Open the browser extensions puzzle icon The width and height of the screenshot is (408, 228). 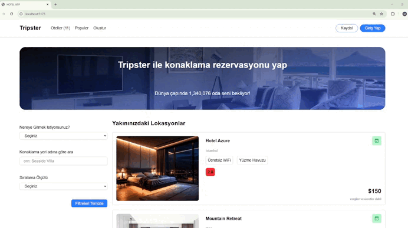(393, 14)
